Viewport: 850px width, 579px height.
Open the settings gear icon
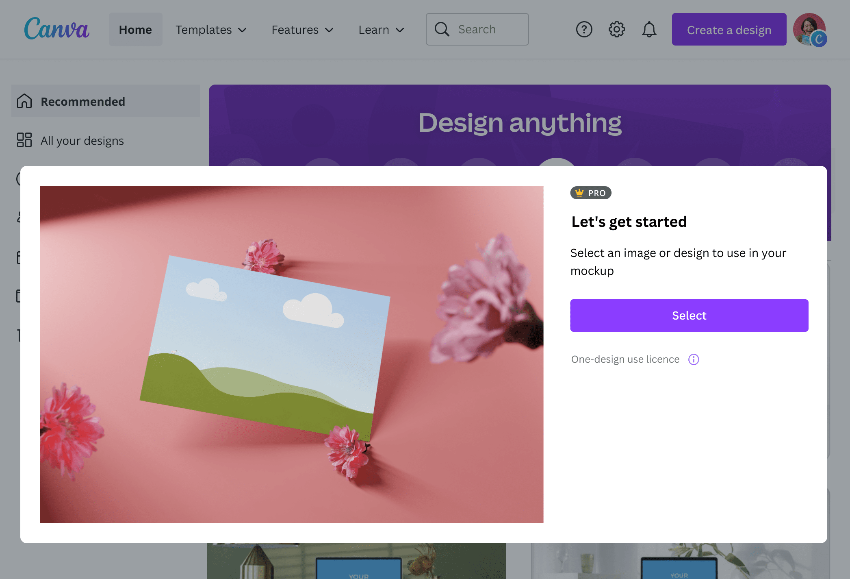pos(616,29)
